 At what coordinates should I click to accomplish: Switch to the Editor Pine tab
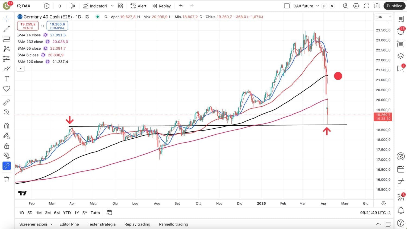tap(69, 224)
